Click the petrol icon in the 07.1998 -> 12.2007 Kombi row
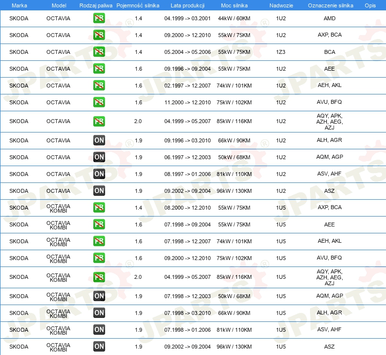386x355 pixels. [99, 241]
